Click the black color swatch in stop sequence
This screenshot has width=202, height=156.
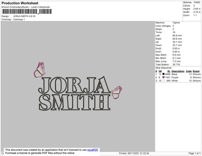[164, 74]
